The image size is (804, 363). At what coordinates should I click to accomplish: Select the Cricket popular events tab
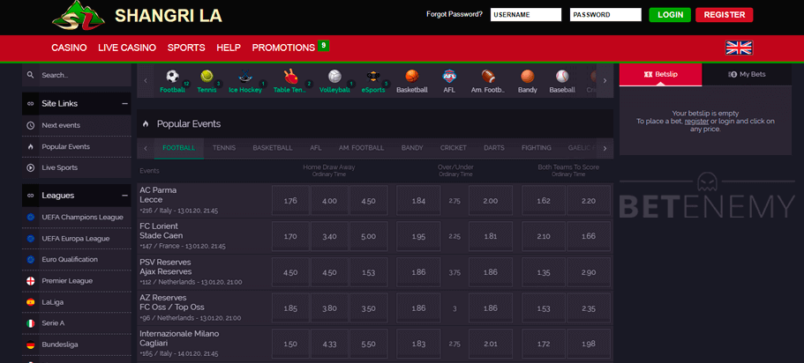(x=454, y=148)
